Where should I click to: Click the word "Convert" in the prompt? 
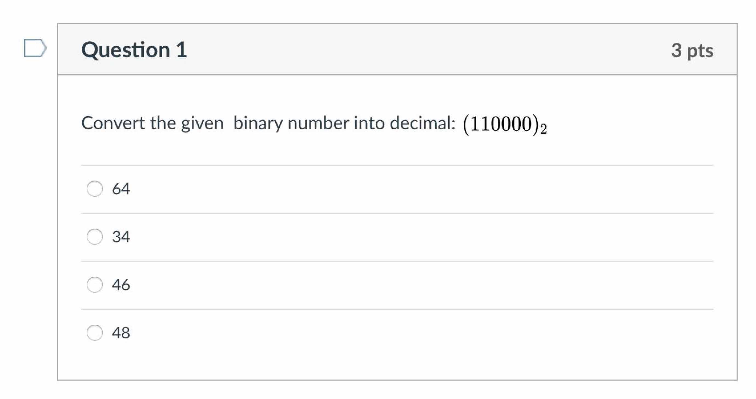pos(113,123)
